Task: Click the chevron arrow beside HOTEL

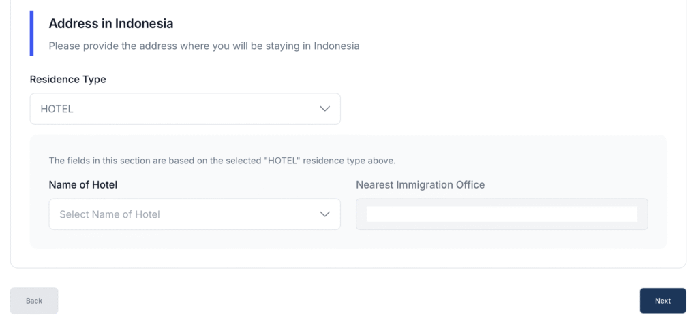Action: pyautogui.click(x=324, y=109)
